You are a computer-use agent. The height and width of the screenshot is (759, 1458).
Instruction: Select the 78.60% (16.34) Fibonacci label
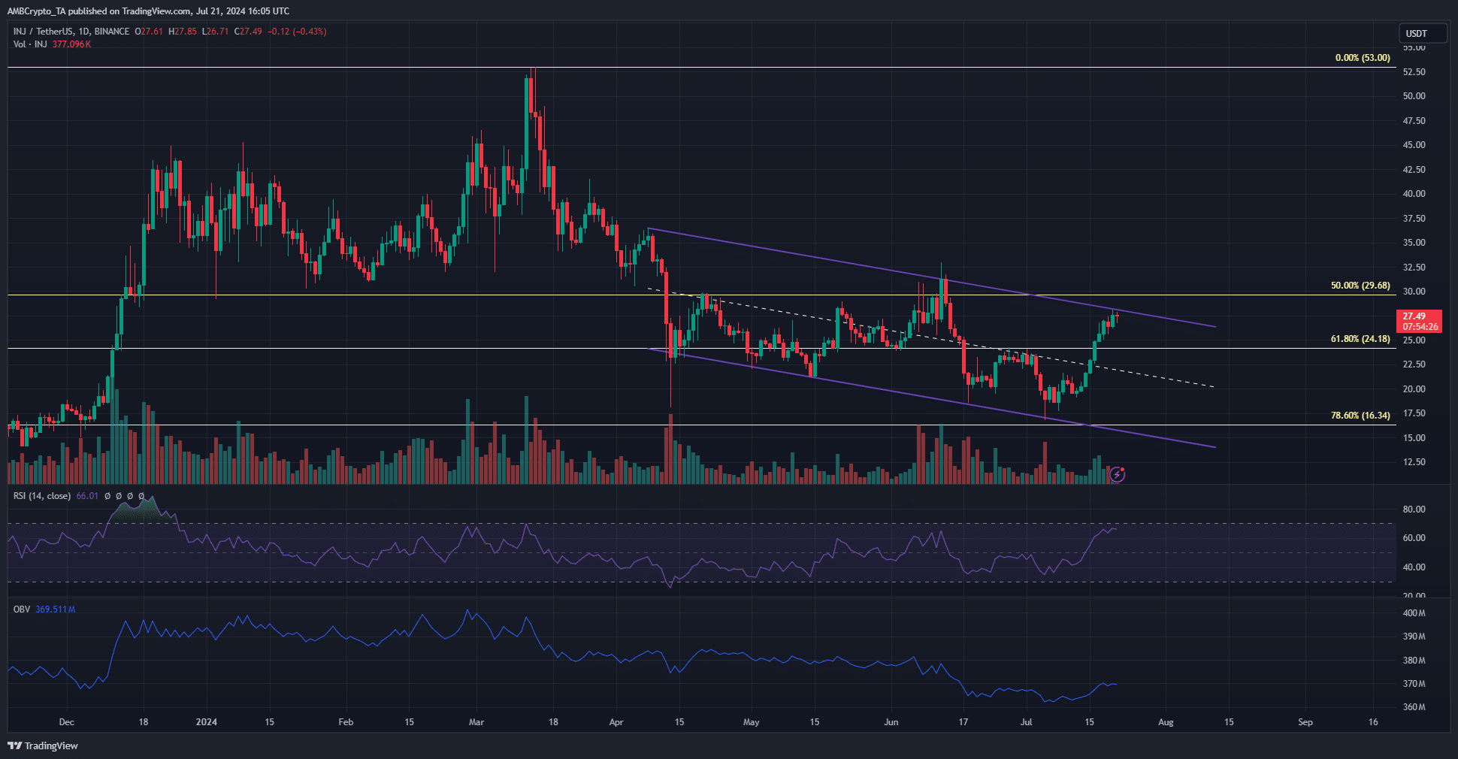tap(1360, 415)
